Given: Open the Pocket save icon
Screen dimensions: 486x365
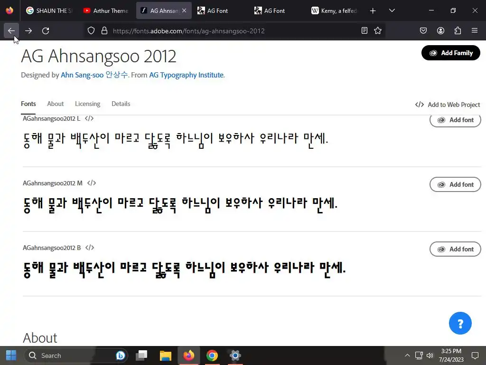Looking at the screenshot, I should click(423, 30).
